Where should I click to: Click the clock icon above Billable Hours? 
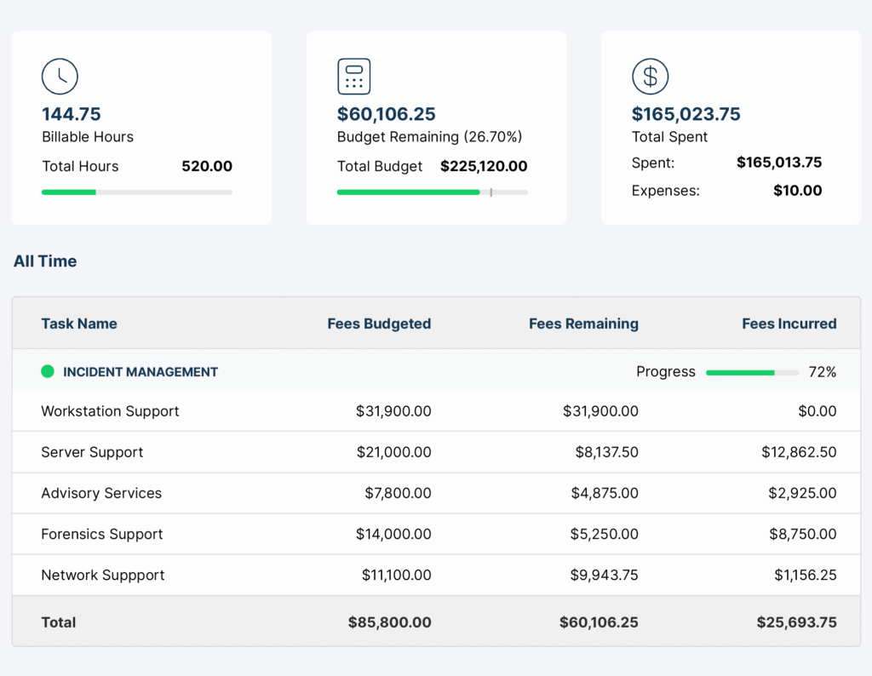[60, 77]
